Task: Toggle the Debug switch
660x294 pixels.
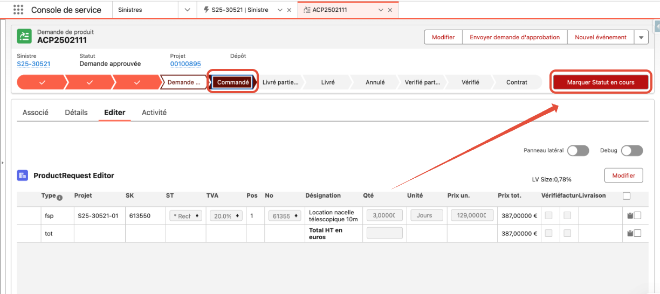Action: coord(632,151)
